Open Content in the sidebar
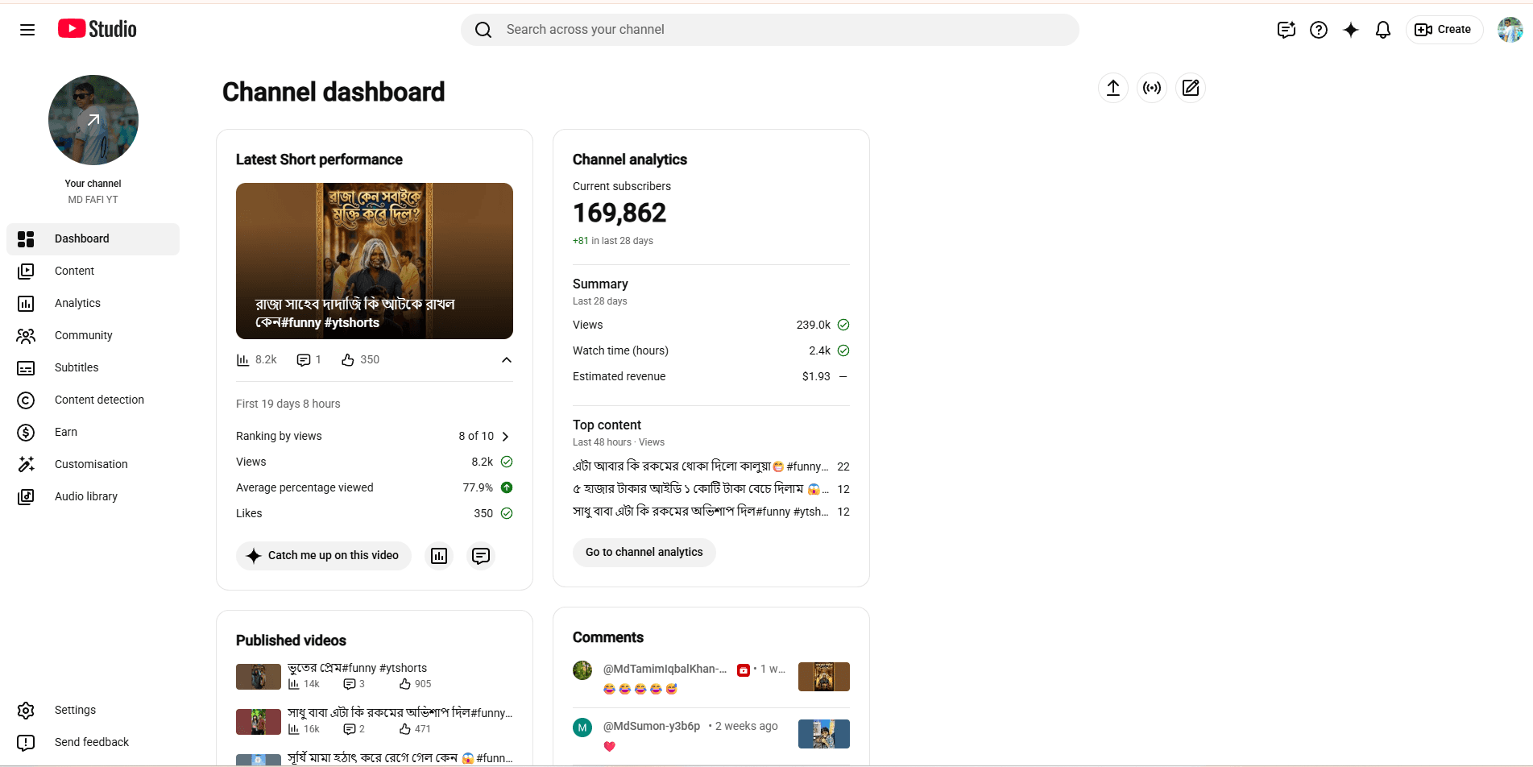This screenshot has width=1533, height=767. coord(93,272)
